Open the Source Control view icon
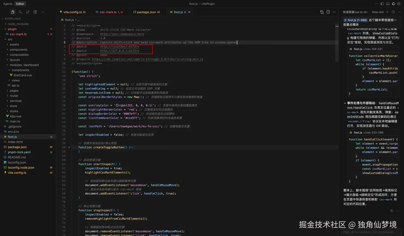This screenshot has width=404, height=236. click(28, 12)
